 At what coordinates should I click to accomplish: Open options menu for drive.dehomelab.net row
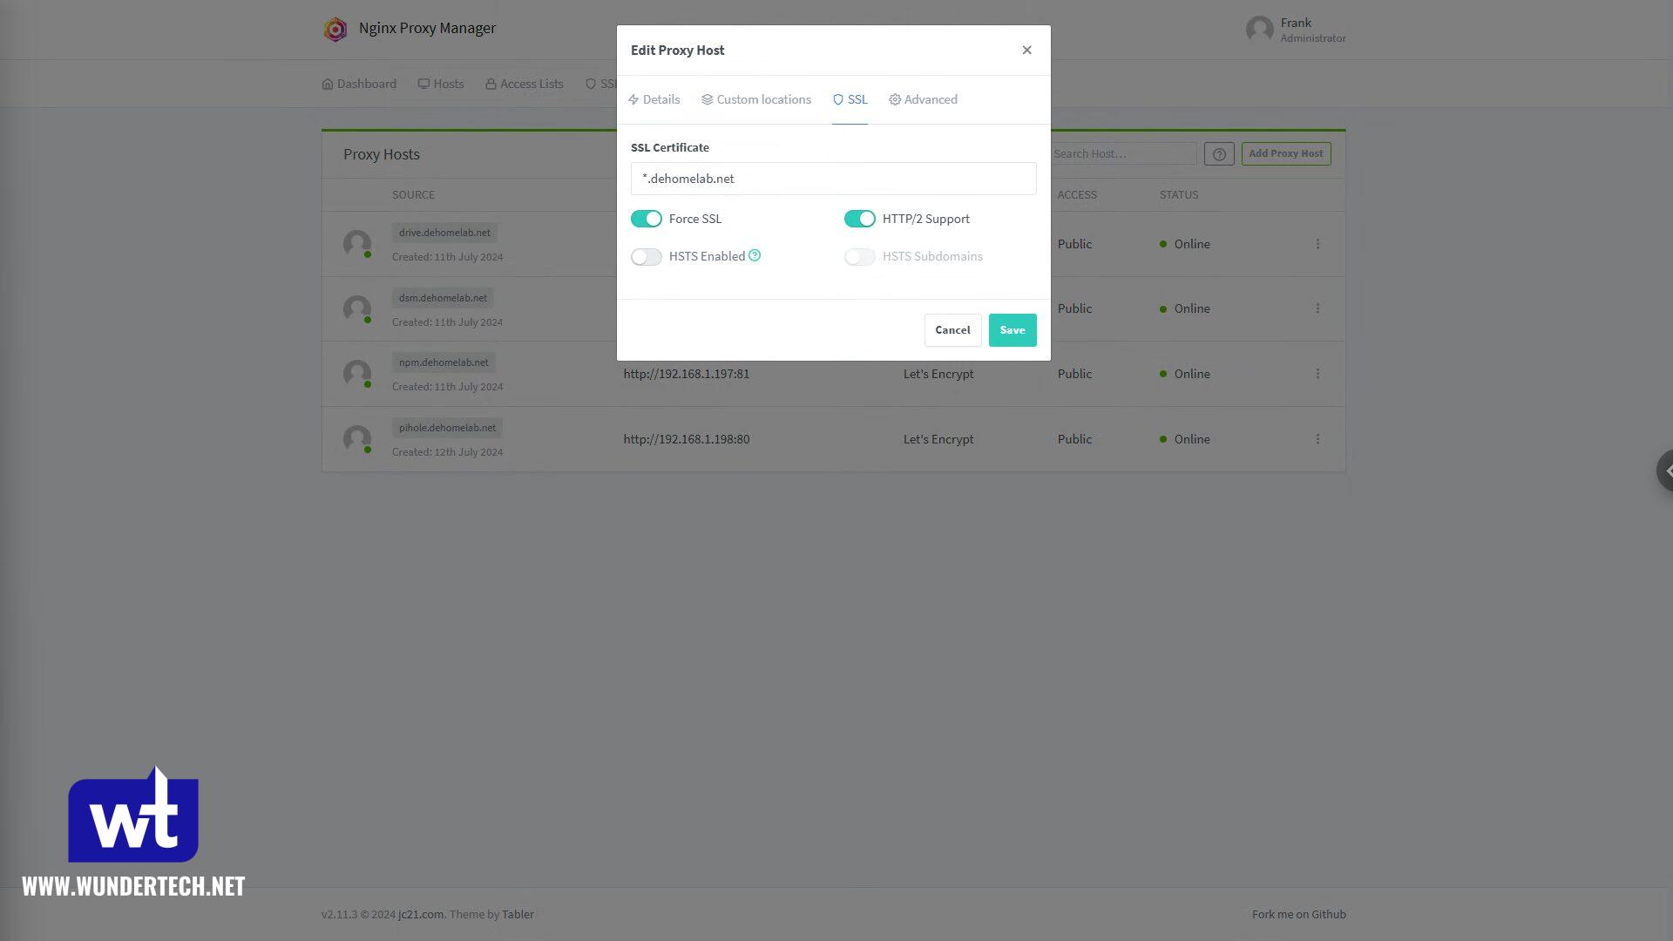[x=1317, y=244]
